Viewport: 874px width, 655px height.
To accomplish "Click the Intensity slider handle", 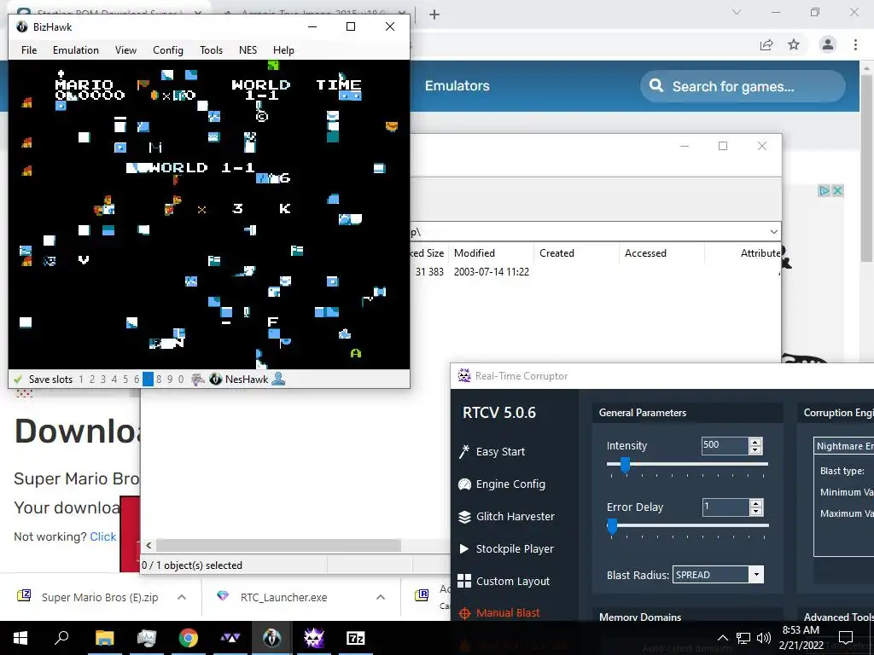I will [x=625, y=465].
